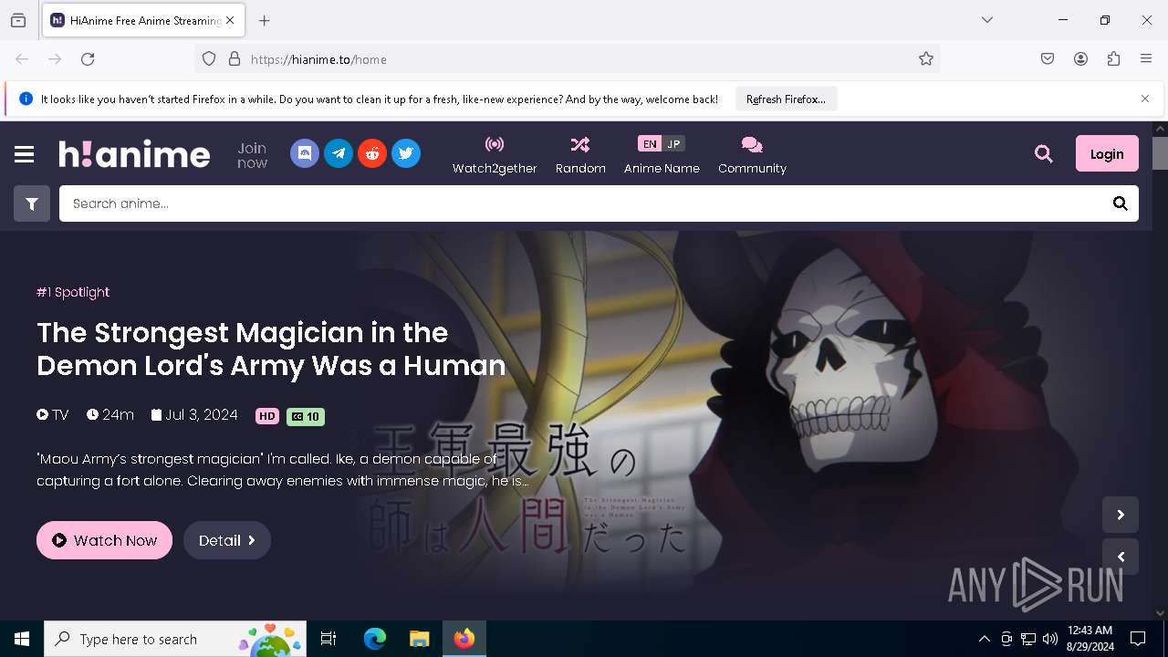
Task: Open the Discord community icon
Action: pos(305,153)
